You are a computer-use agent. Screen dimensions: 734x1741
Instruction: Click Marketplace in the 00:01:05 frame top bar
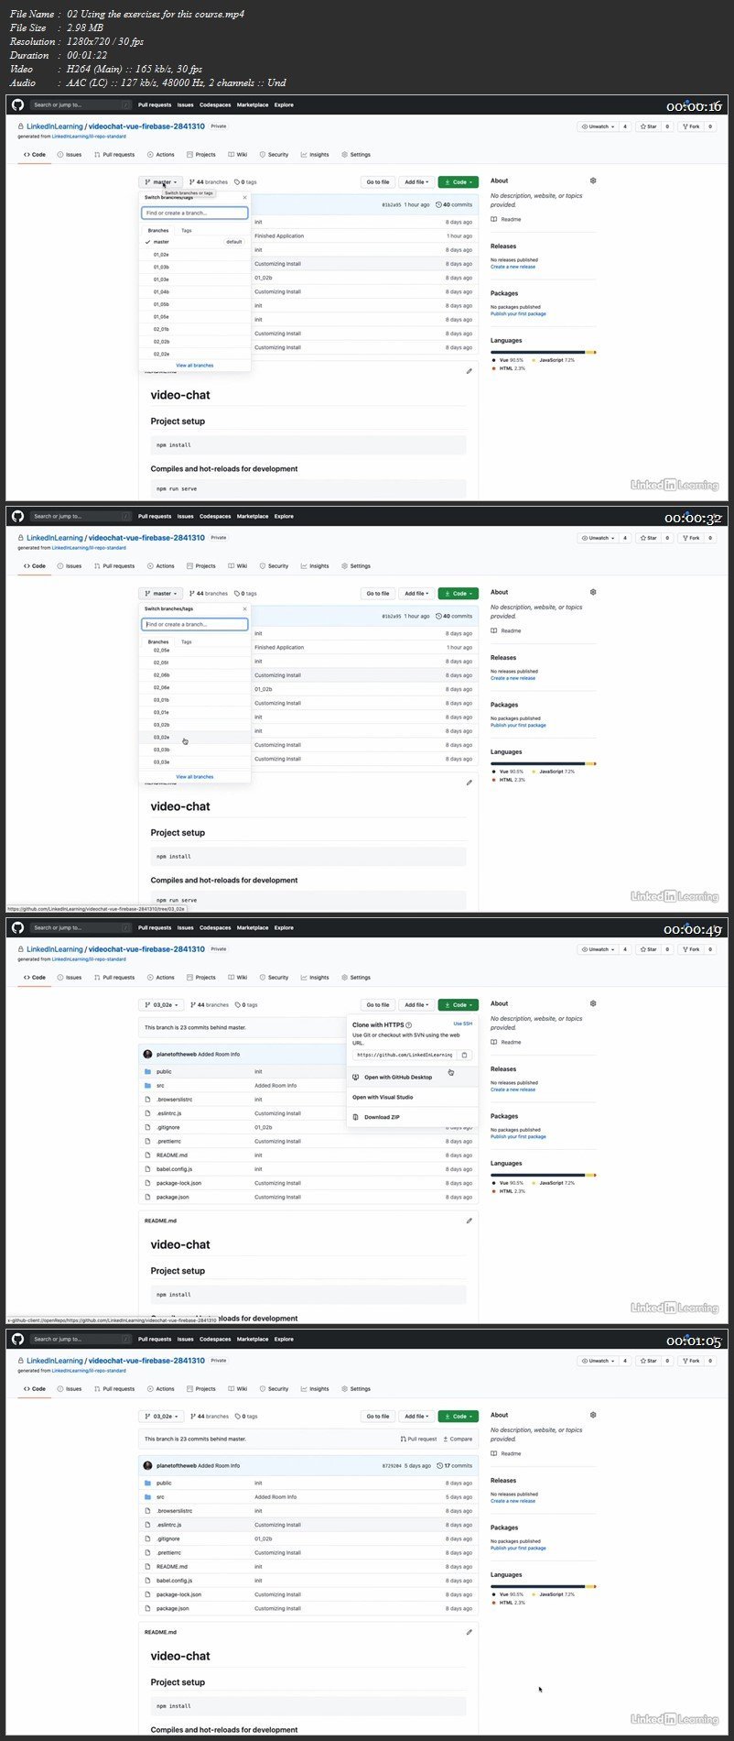coord(253,1340)
